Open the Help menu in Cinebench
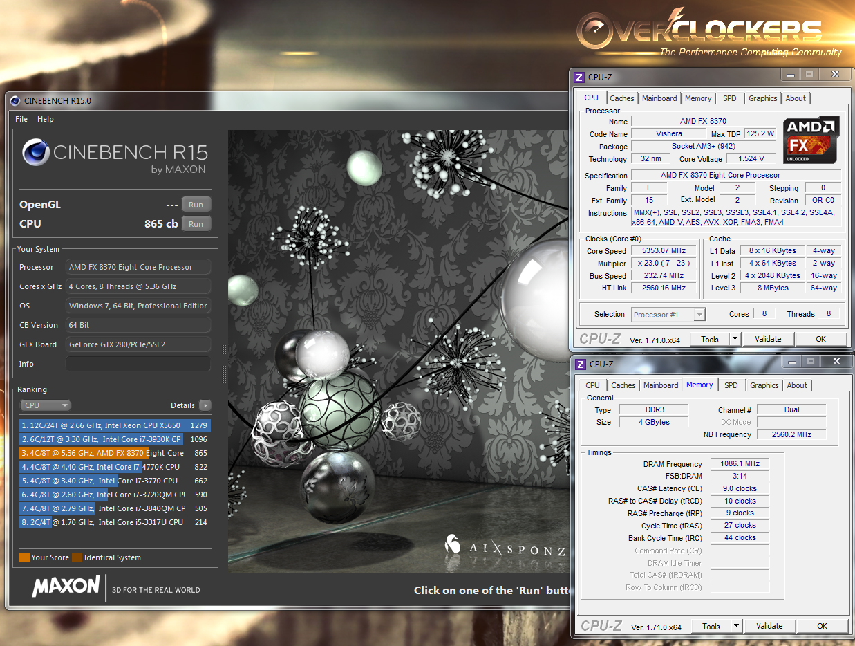 click(46, 119)
